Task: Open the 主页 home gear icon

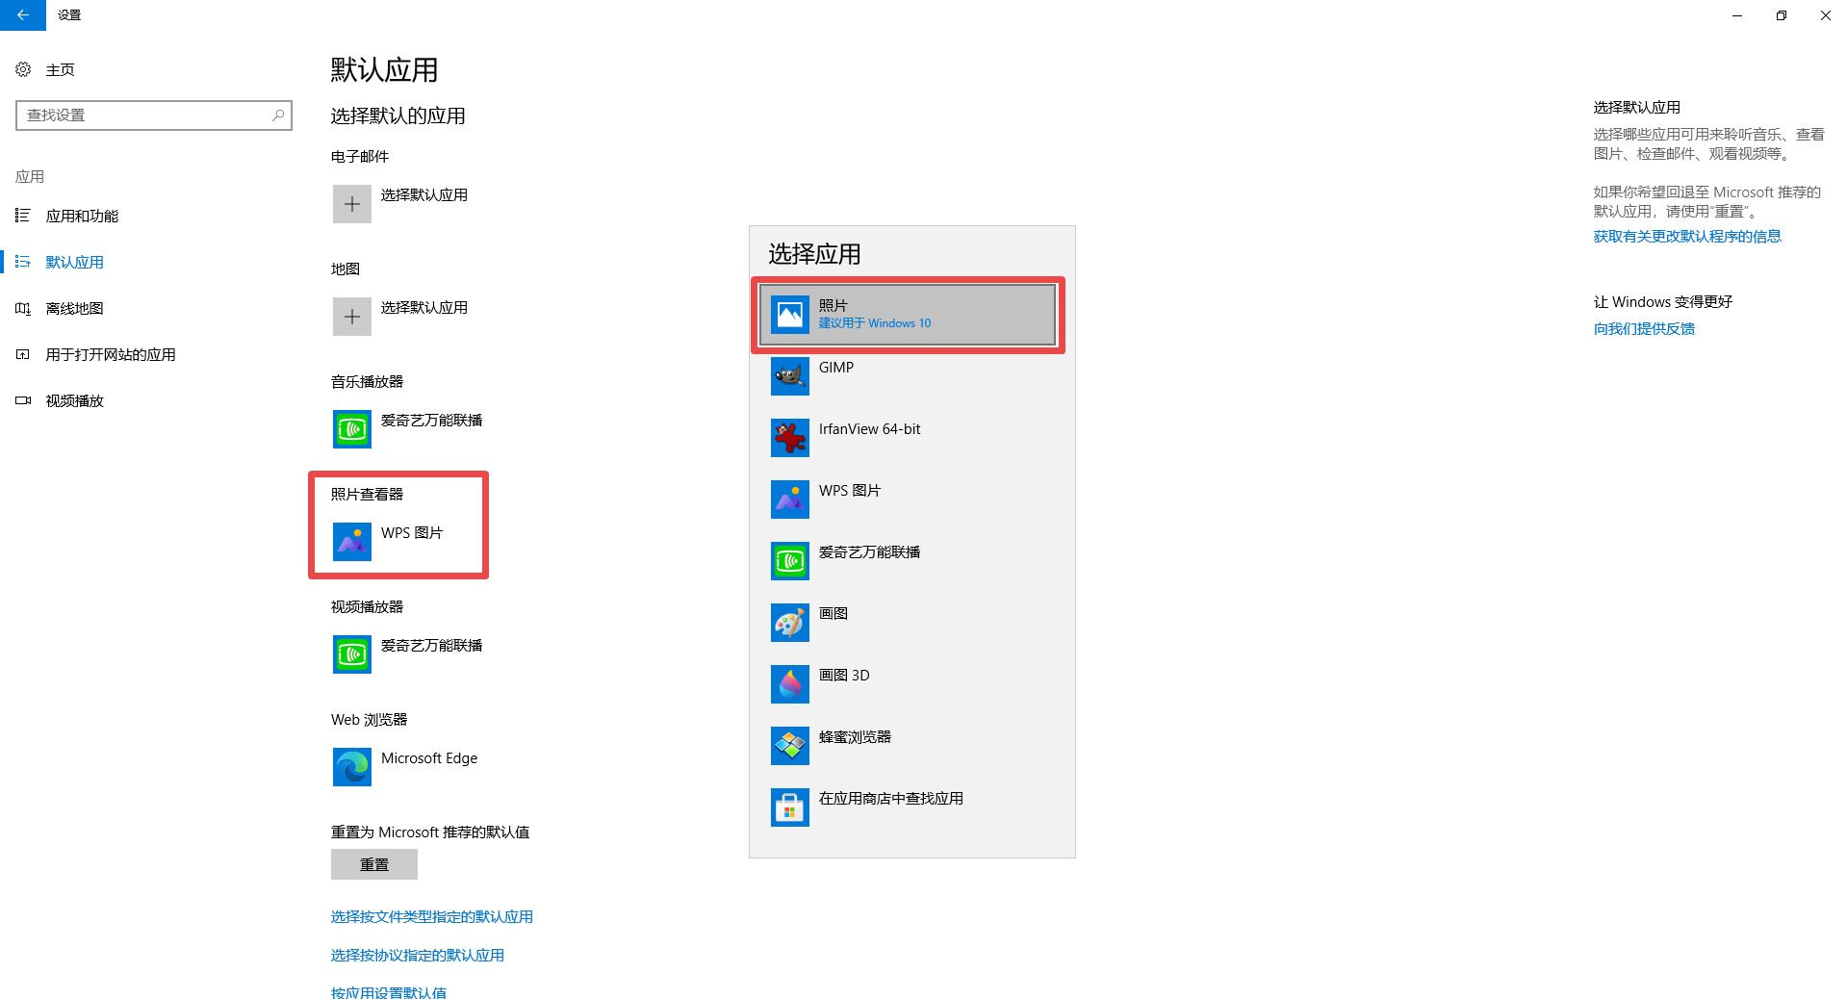Action: [23, 69]
